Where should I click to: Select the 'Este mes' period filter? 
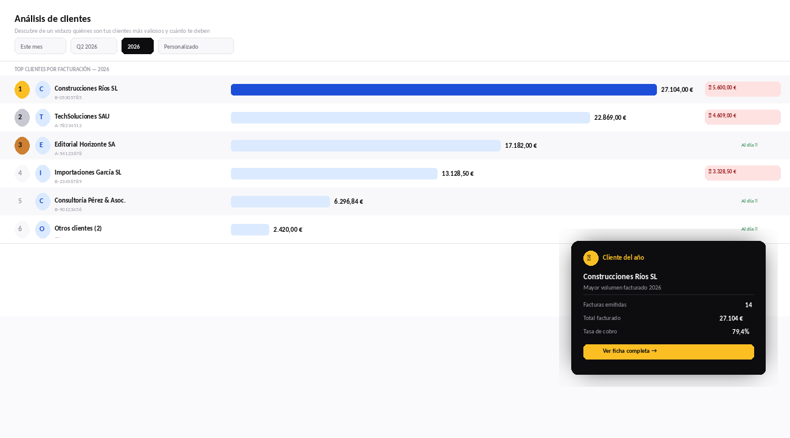pos(40,46)
